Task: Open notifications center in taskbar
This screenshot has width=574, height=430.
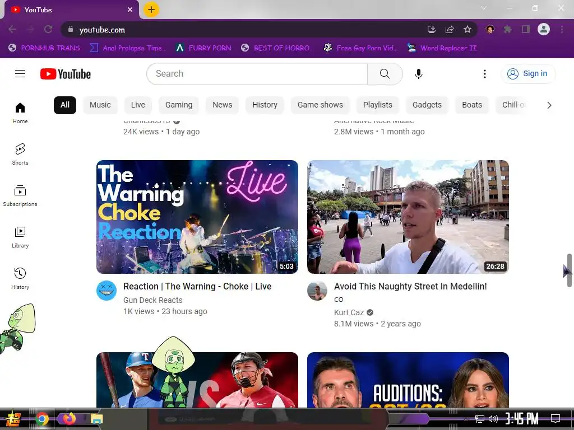Action: point(556,419)
